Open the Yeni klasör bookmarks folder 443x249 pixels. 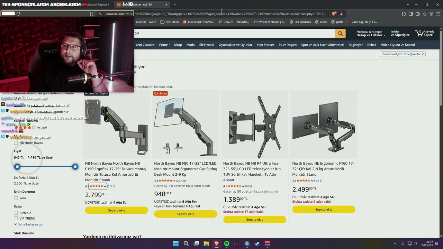(x=170, y=22)
